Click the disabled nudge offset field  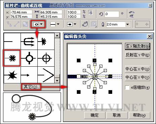point(142,24)
